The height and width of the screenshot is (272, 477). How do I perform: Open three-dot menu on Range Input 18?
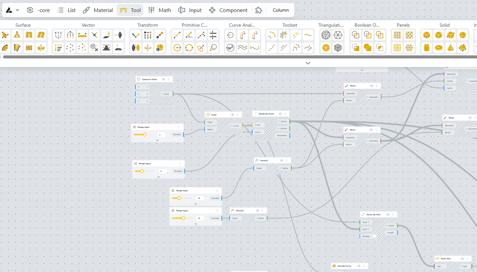click(x=217, y=191)
